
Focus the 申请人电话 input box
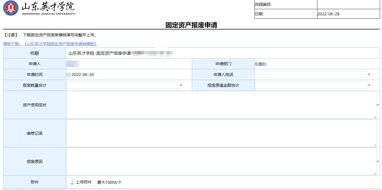coord(311,75)
